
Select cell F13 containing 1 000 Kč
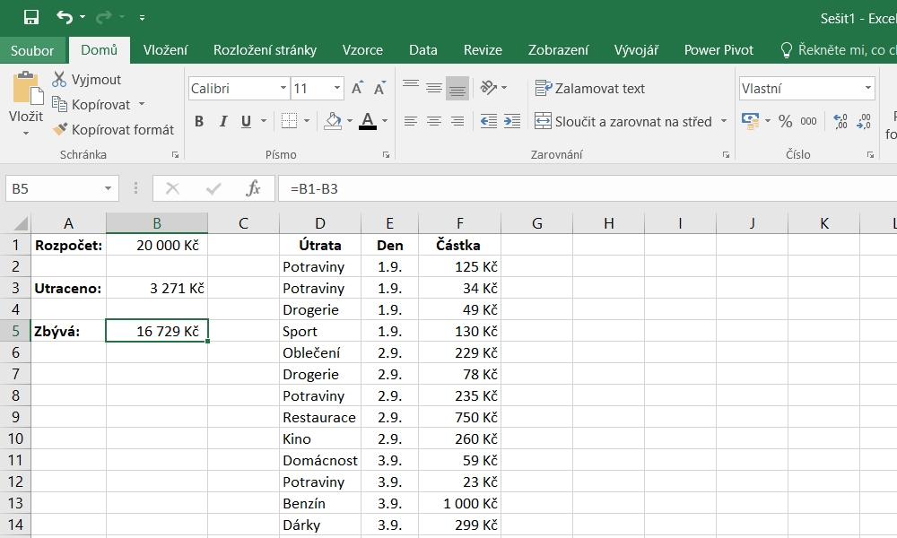[x=459, y=503]
